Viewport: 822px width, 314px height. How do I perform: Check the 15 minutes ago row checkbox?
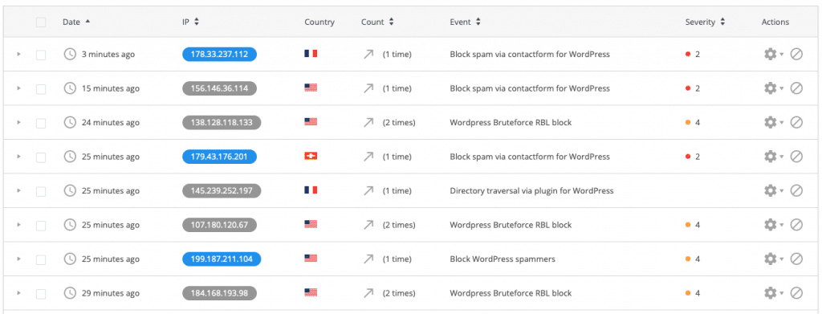point(41,88)
